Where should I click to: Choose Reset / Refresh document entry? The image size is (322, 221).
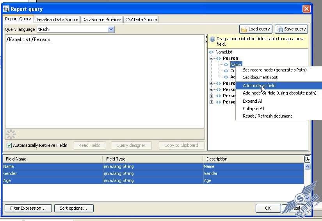click(x=279, y=116)
